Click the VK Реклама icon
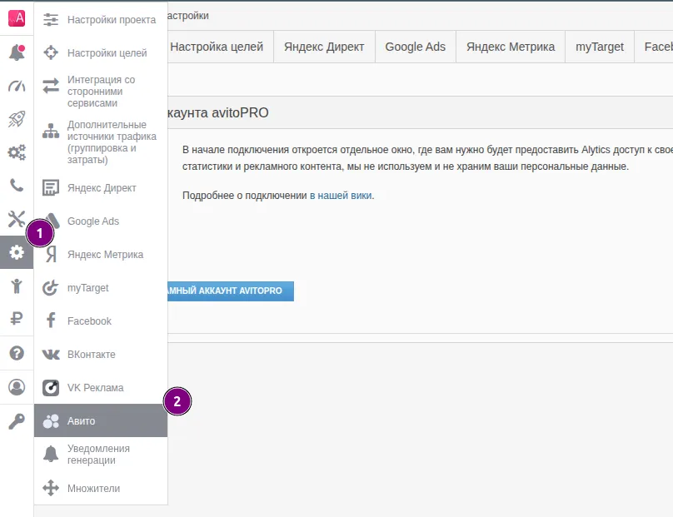 51,388
